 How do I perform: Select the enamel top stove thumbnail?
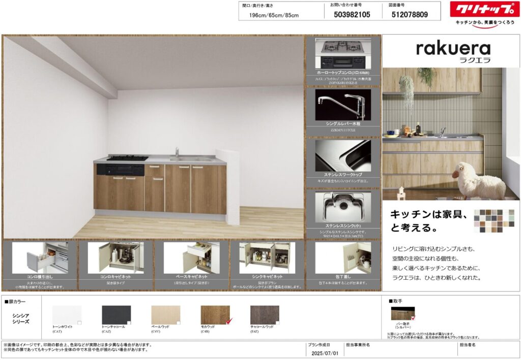click(343, 54)
